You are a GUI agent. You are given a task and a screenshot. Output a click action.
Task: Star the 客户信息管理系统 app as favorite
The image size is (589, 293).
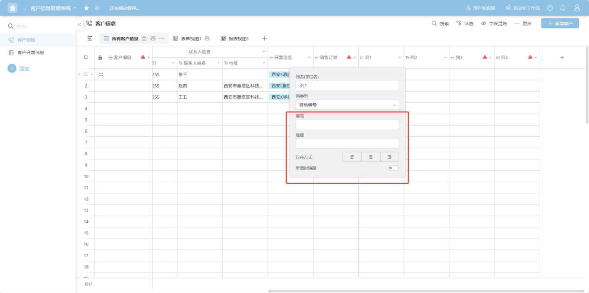tap(87, 8)
